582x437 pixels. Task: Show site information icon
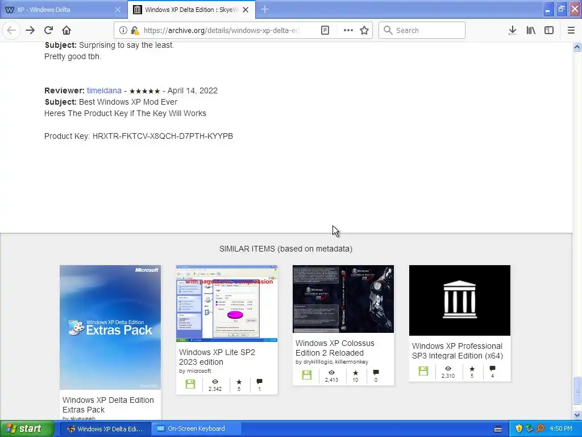(x=123, y=30)
